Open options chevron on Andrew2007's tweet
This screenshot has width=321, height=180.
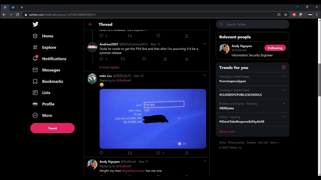coord(205,44)
